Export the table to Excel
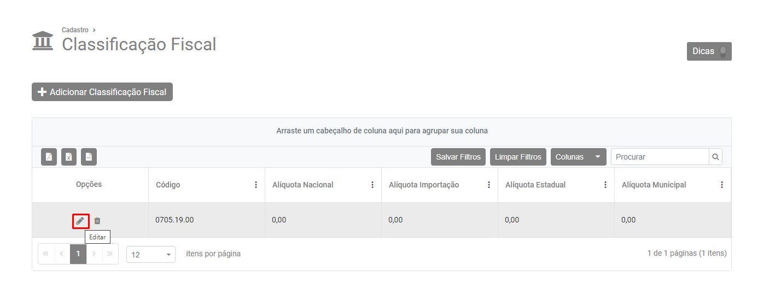This screenshot has width=781, height=282. click(x=69, y=157)
